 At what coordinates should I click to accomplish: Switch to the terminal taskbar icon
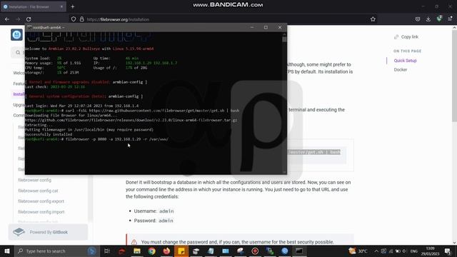point(299,251)
